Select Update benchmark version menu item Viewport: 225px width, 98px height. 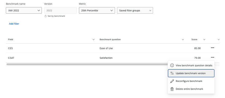(x=191, y=73)
